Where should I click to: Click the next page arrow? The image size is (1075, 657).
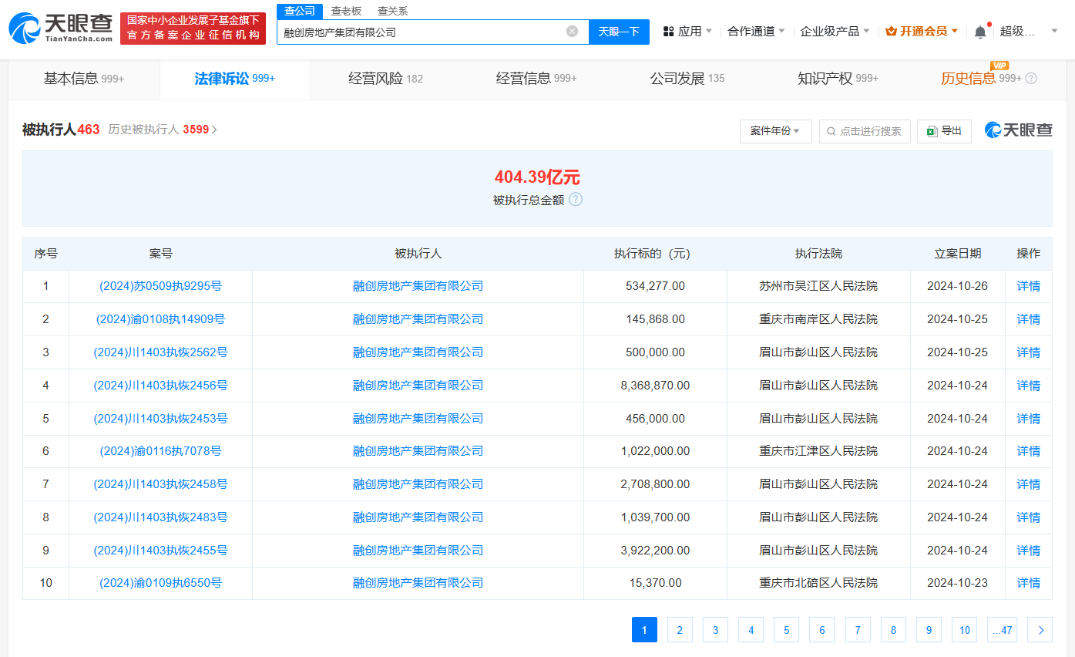click(1040, 630)
